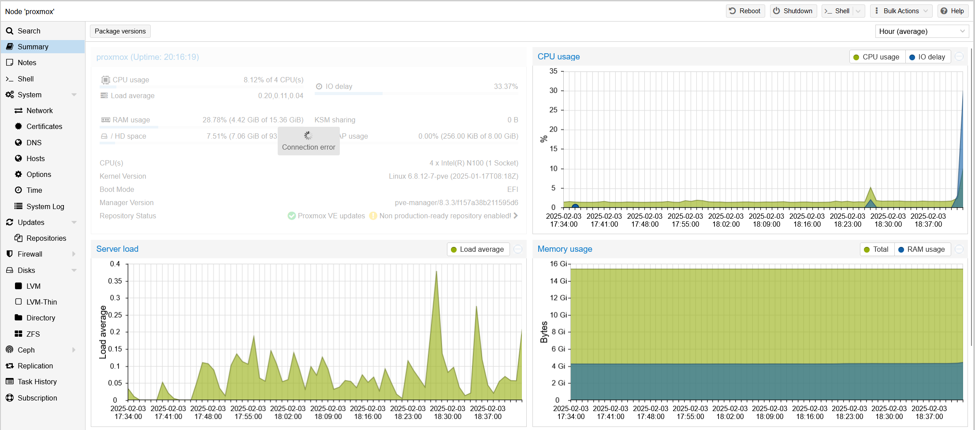
Task: Click the repository status warning arrow
Action: (516, 216)
